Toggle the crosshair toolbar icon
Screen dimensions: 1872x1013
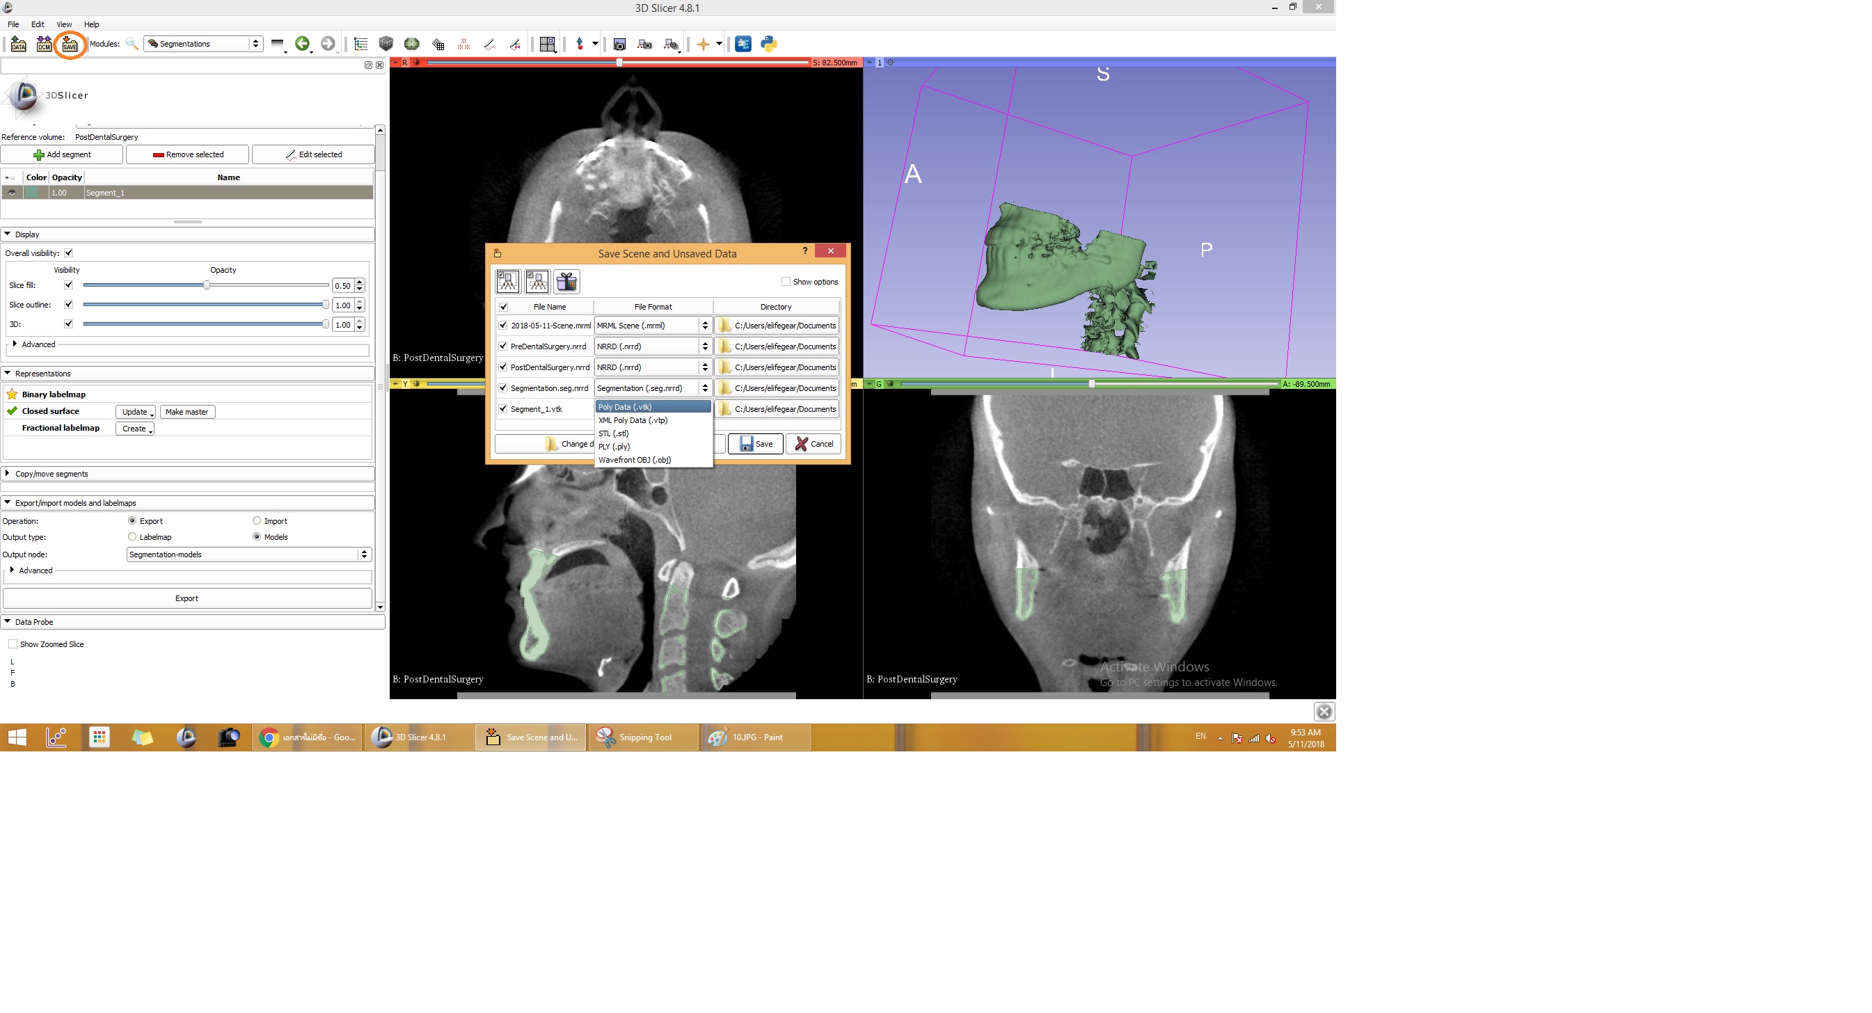tap(703, 45)
